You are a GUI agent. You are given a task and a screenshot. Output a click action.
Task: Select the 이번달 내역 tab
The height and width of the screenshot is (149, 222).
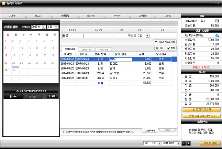(x=87, y=50)
